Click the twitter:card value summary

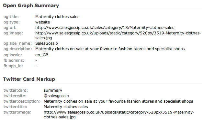pyautogui.click(x=53, y=90)
